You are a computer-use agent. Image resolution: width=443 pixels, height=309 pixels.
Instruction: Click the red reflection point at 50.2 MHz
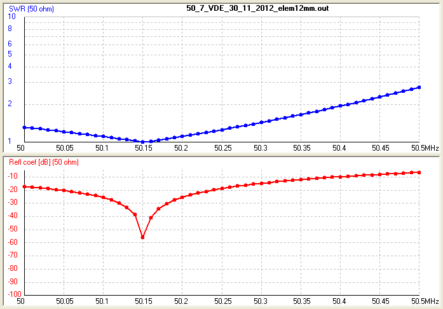(182, 197)
